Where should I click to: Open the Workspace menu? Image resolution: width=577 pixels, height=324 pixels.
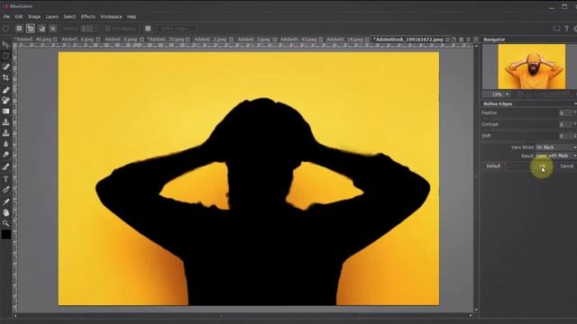pyautogui.click(x=111, y=16)
